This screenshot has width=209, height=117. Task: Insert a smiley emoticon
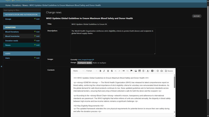(x=158, y=71)
